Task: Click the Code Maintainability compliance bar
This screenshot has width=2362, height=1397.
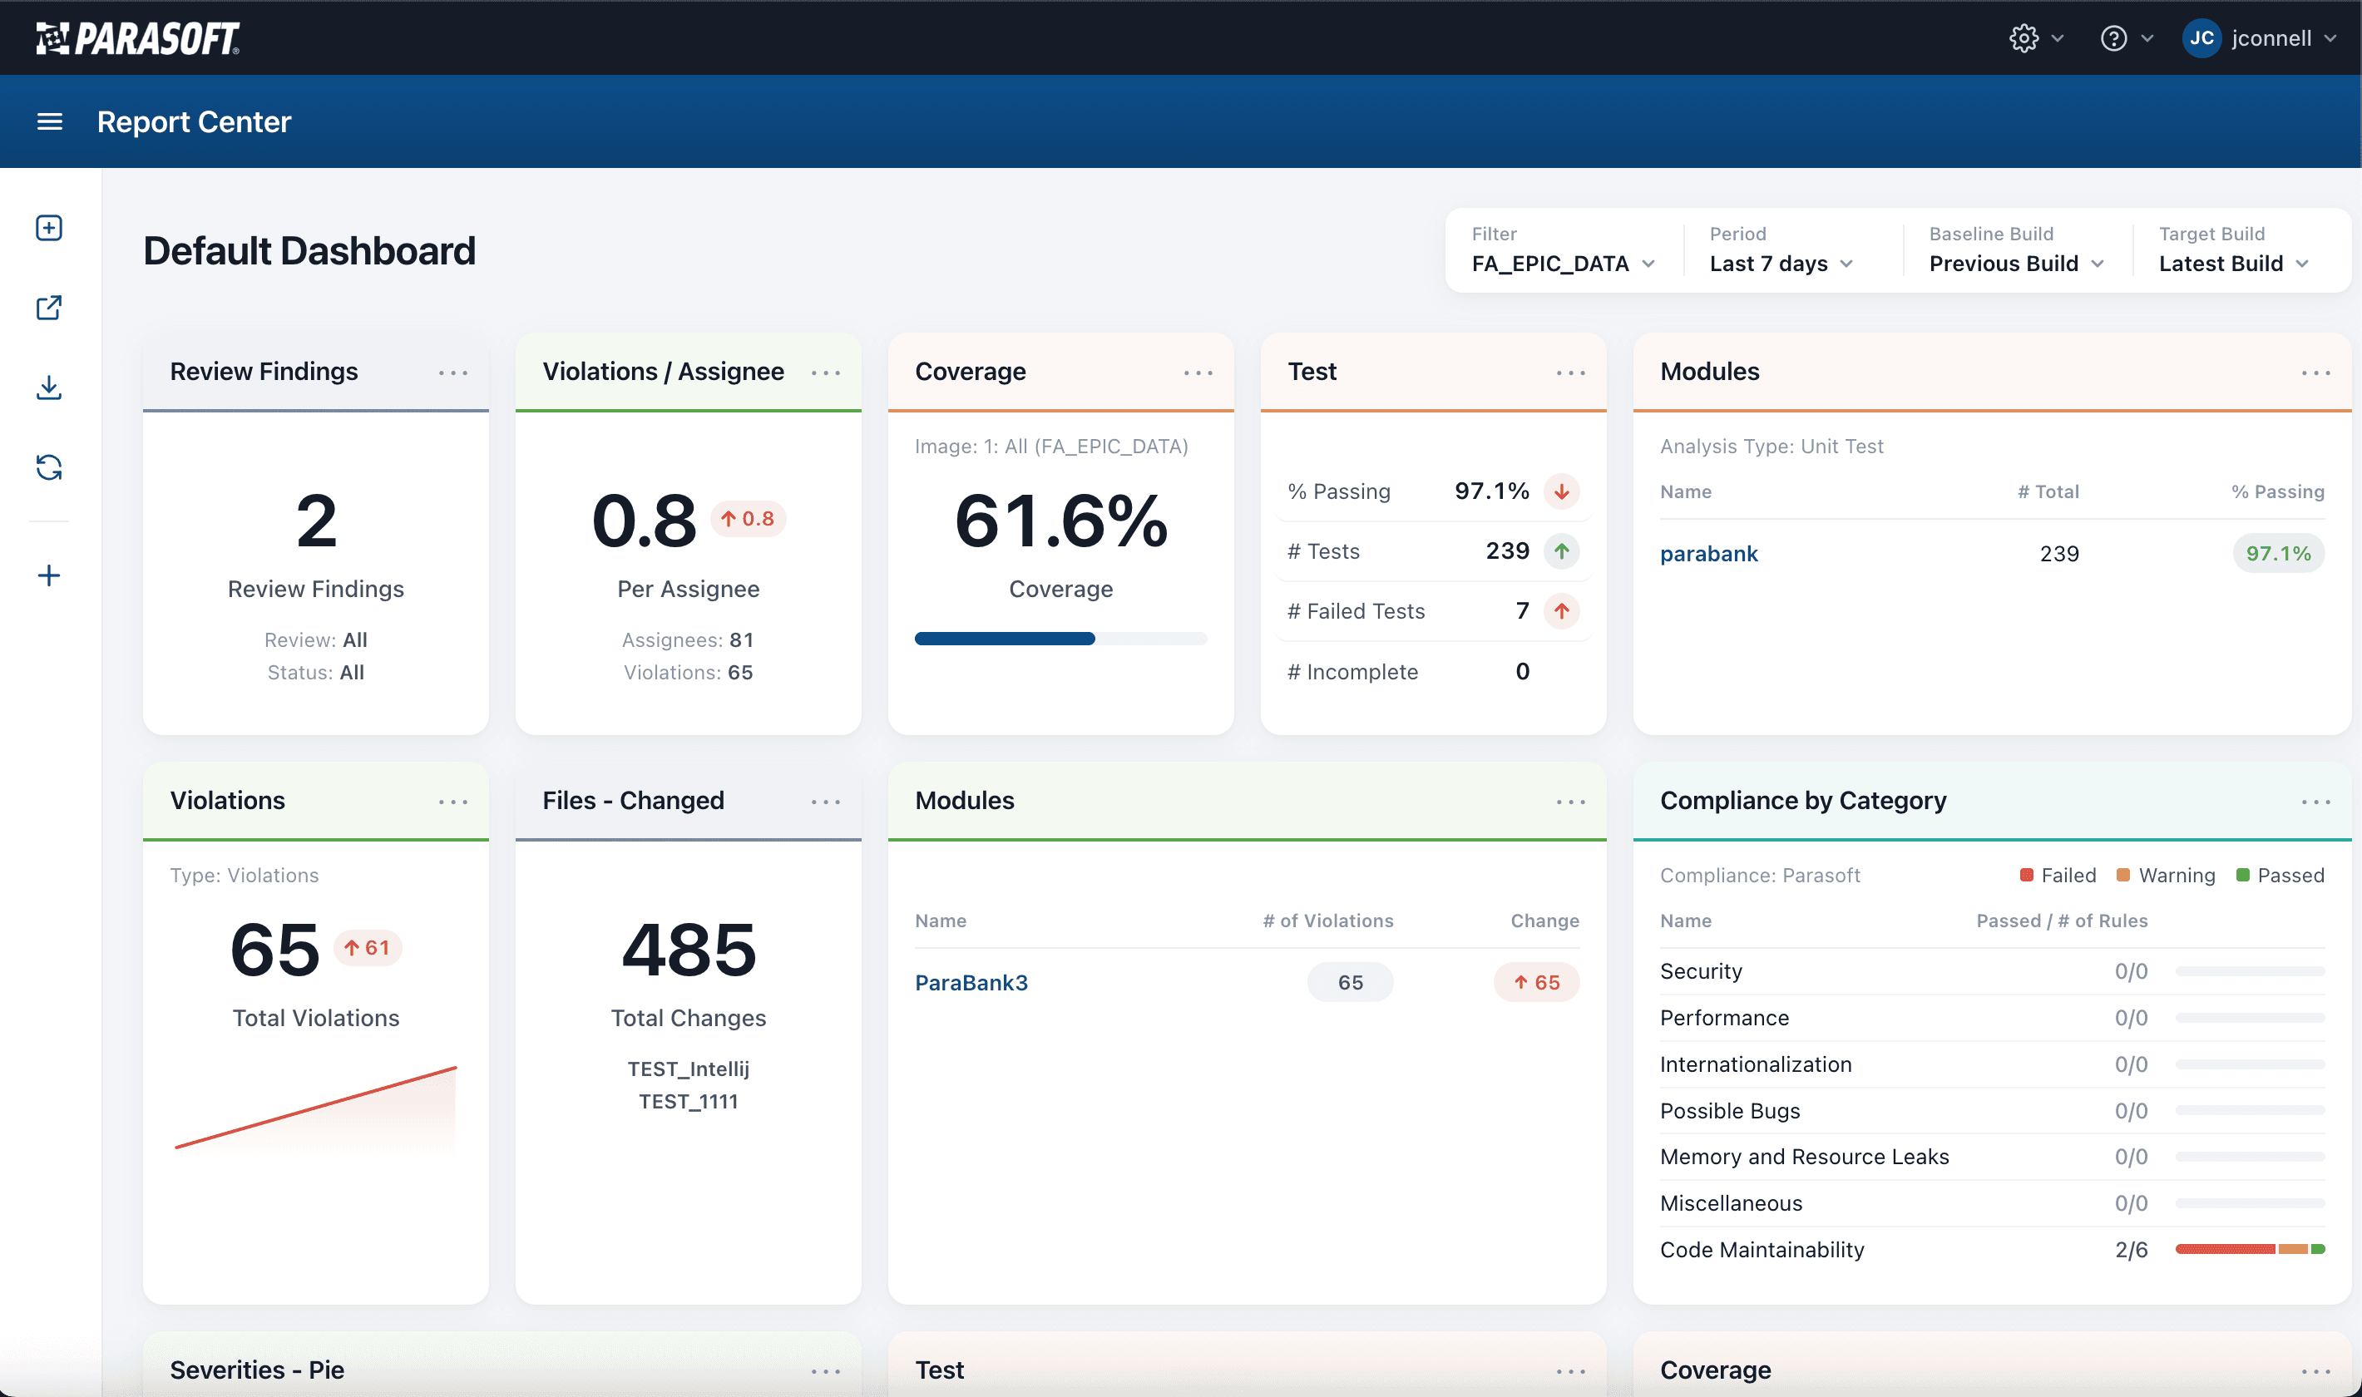Action: [x=2249, y=1249]
